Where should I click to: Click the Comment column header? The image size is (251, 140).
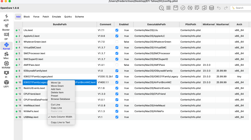(105, 24)
